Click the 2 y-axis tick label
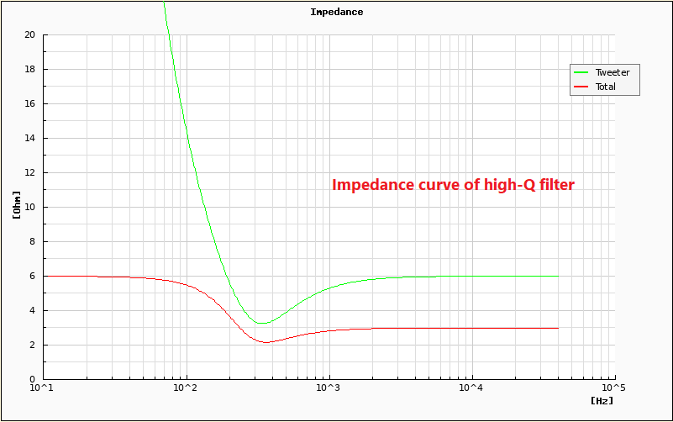Image resolution: width=673 pixels, height=422 pixels. click(32, 346)
